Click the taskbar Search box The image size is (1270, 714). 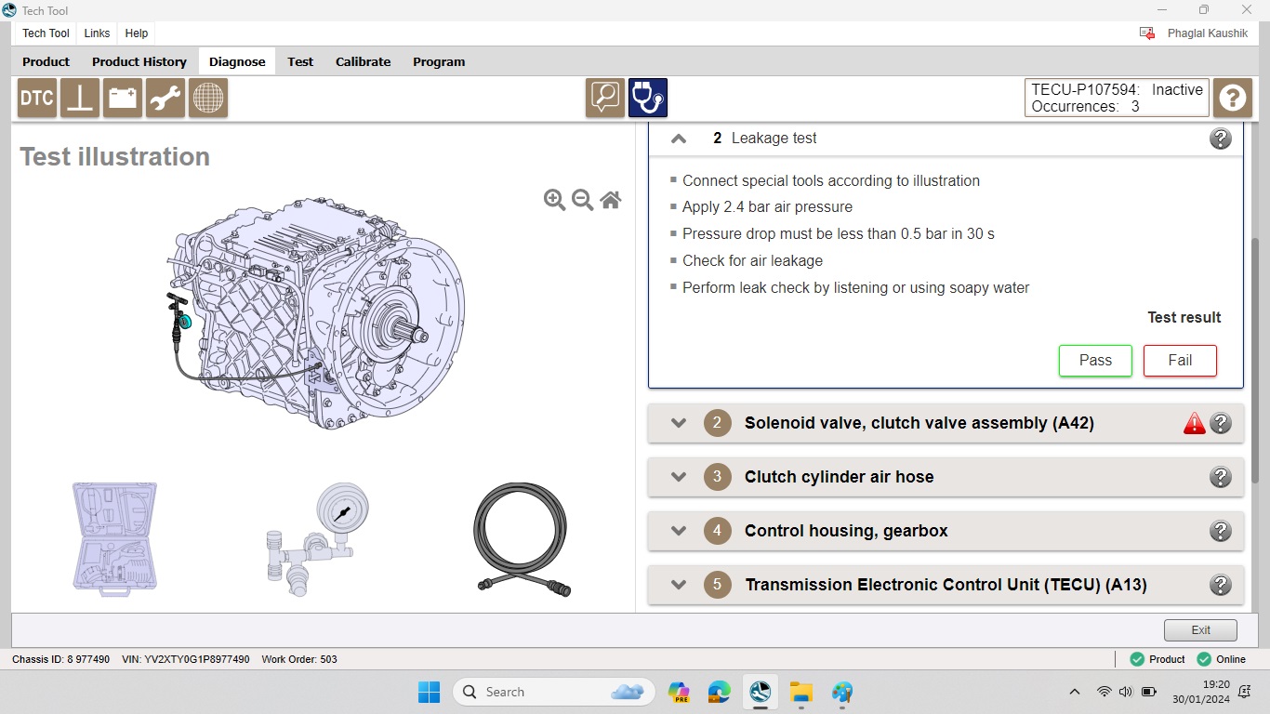(x=554, y=692)
